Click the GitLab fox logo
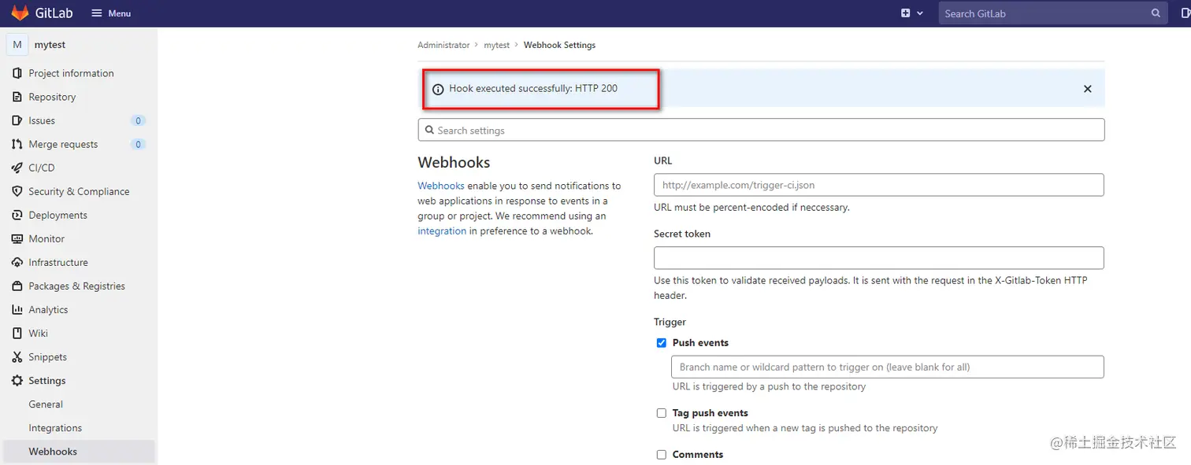Image resolution: width=1191 pixels, height=465 pixels. (x=20, y=13)
